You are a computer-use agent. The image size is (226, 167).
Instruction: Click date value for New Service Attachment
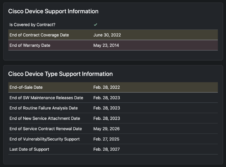107,118
